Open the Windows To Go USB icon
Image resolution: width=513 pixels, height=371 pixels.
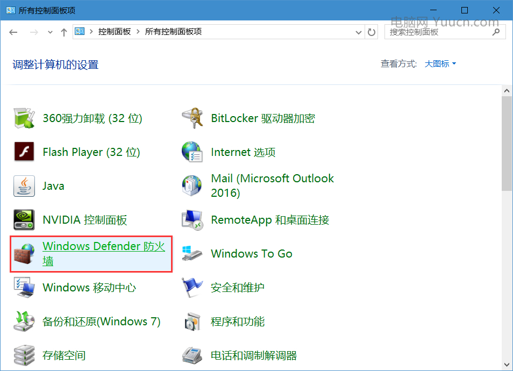click(x=193, y=254)
